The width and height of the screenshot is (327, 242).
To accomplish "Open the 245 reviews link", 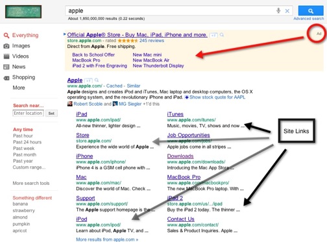I will pyautogui.click(x=152, y=41).
